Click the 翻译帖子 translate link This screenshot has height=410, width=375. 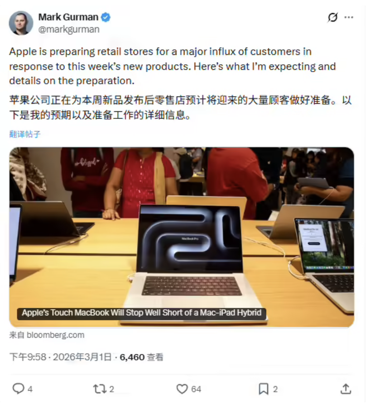click(x=25, y=134)
